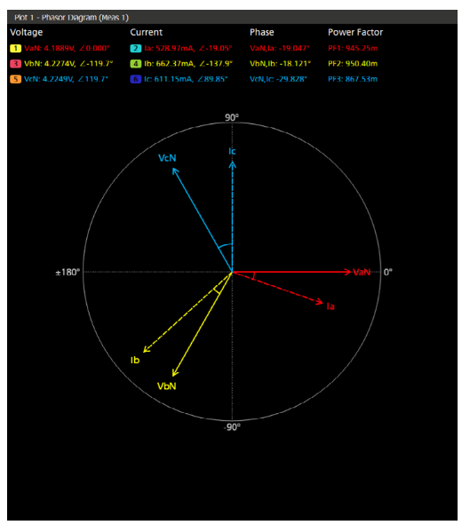
Task: Click the Plot 1 Phasor Diagram title bar
Action: [232, 17]
